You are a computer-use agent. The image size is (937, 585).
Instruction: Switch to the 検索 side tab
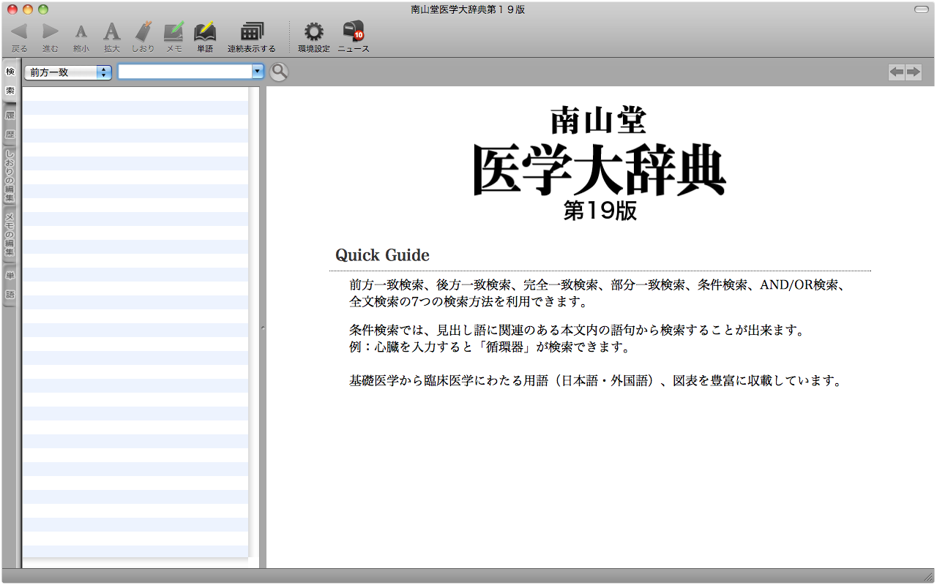tap(10, 81)
